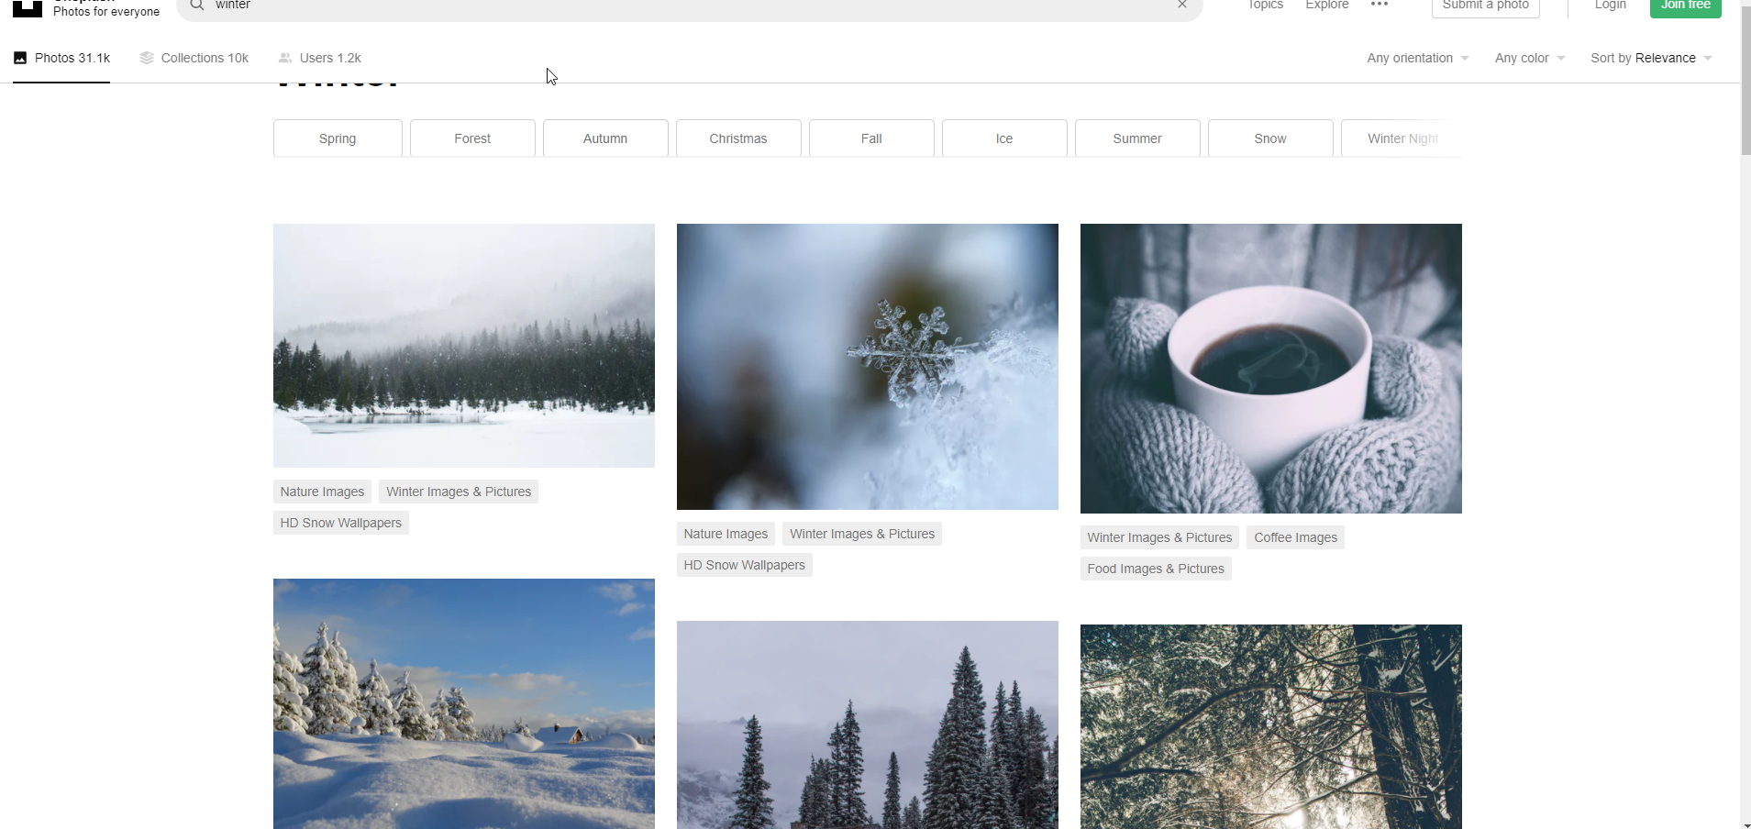
Task: Expand the Sort by Relevance dropdown
Action: [1651, 58]
